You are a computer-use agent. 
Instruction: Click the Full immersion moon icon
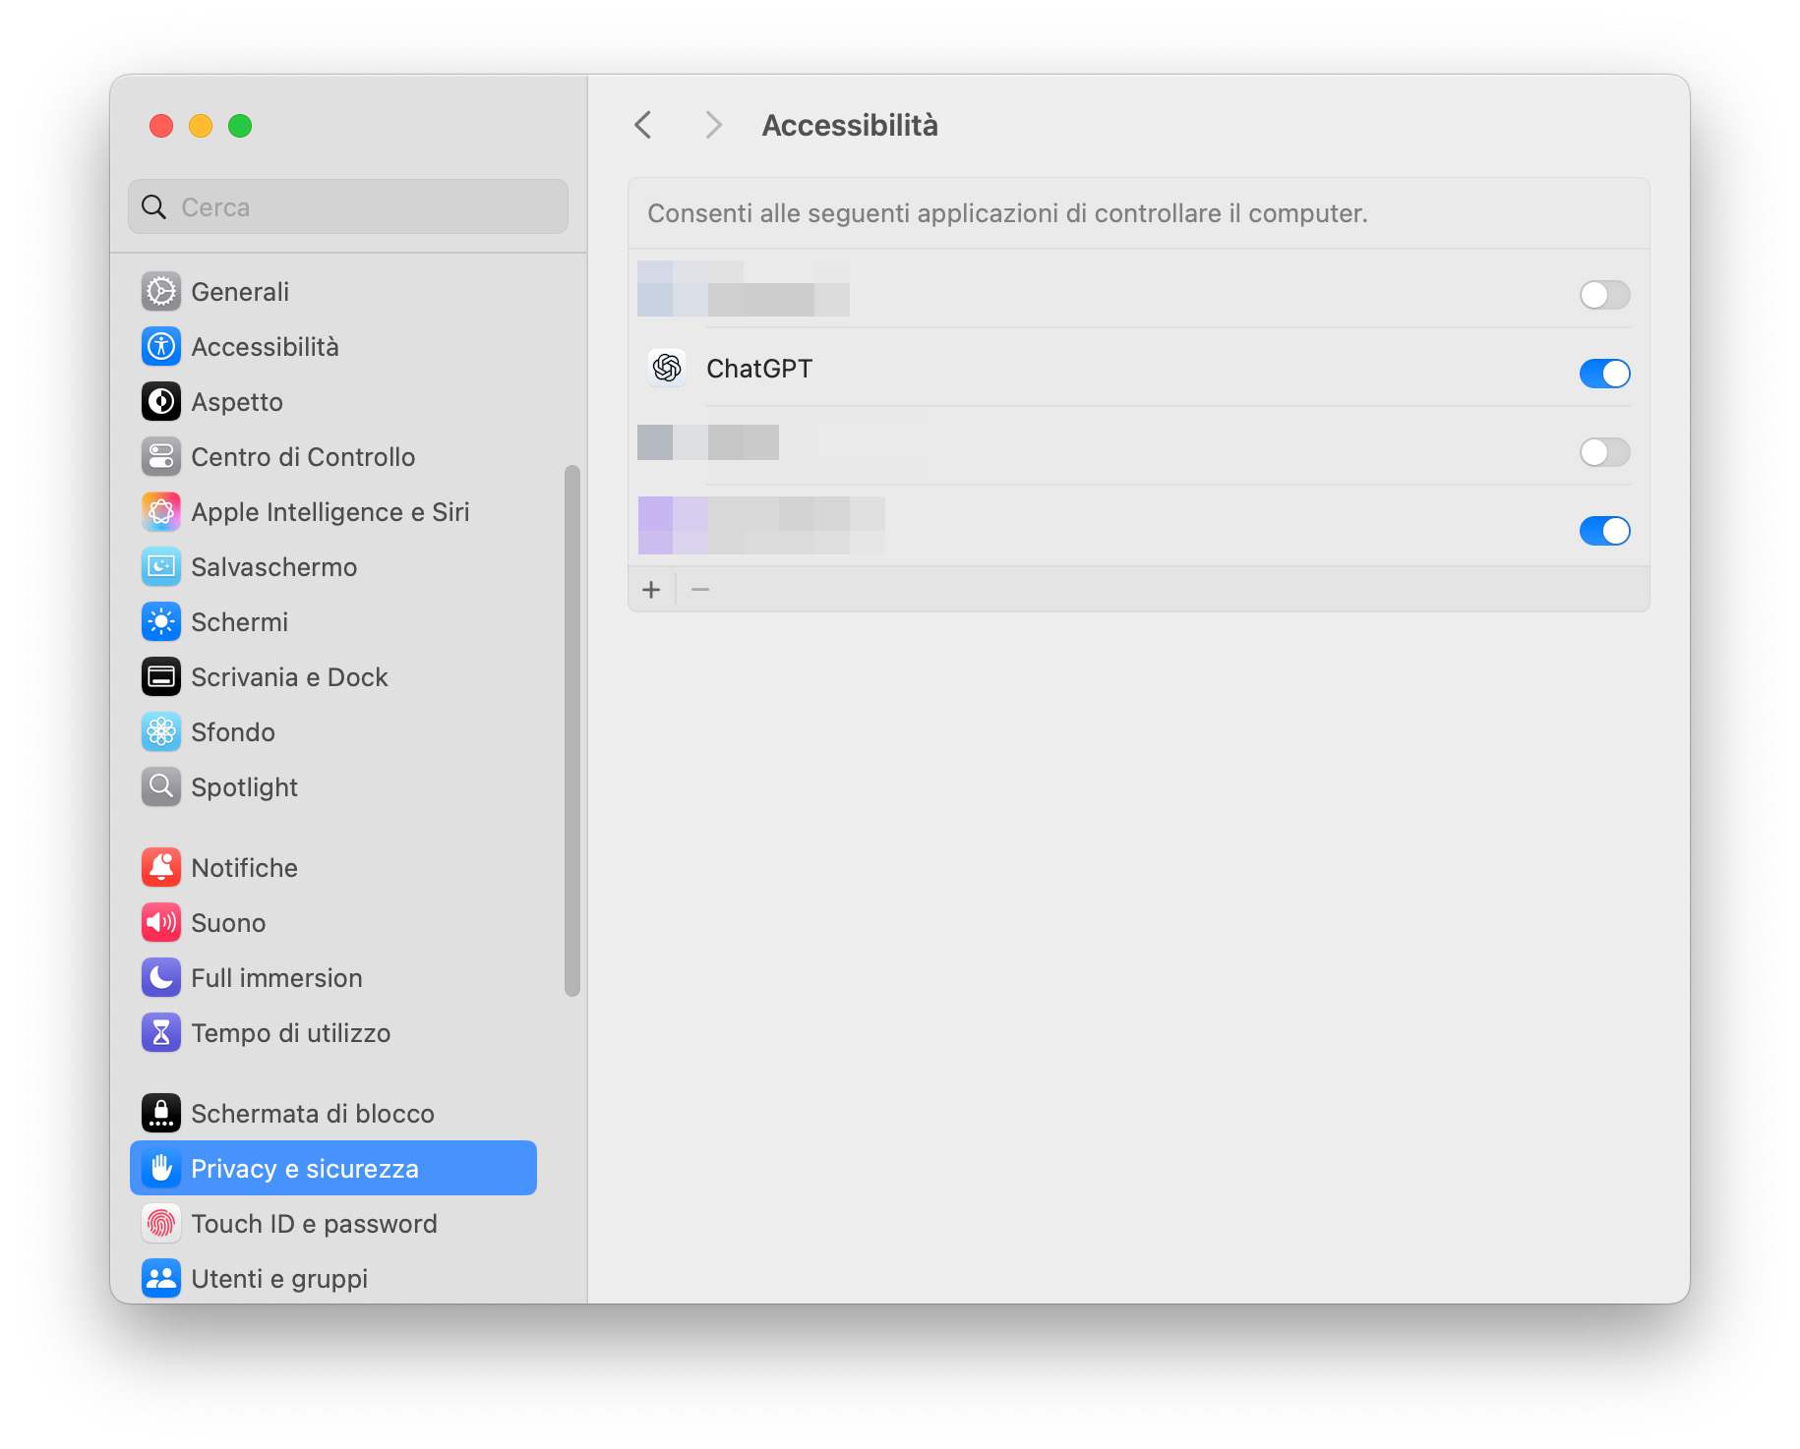tap(161, 978)
